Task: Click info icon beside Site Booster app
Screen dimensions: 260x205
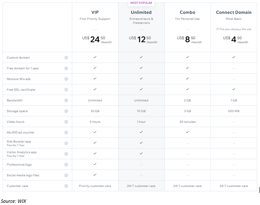Action: [x=66, y=143]
